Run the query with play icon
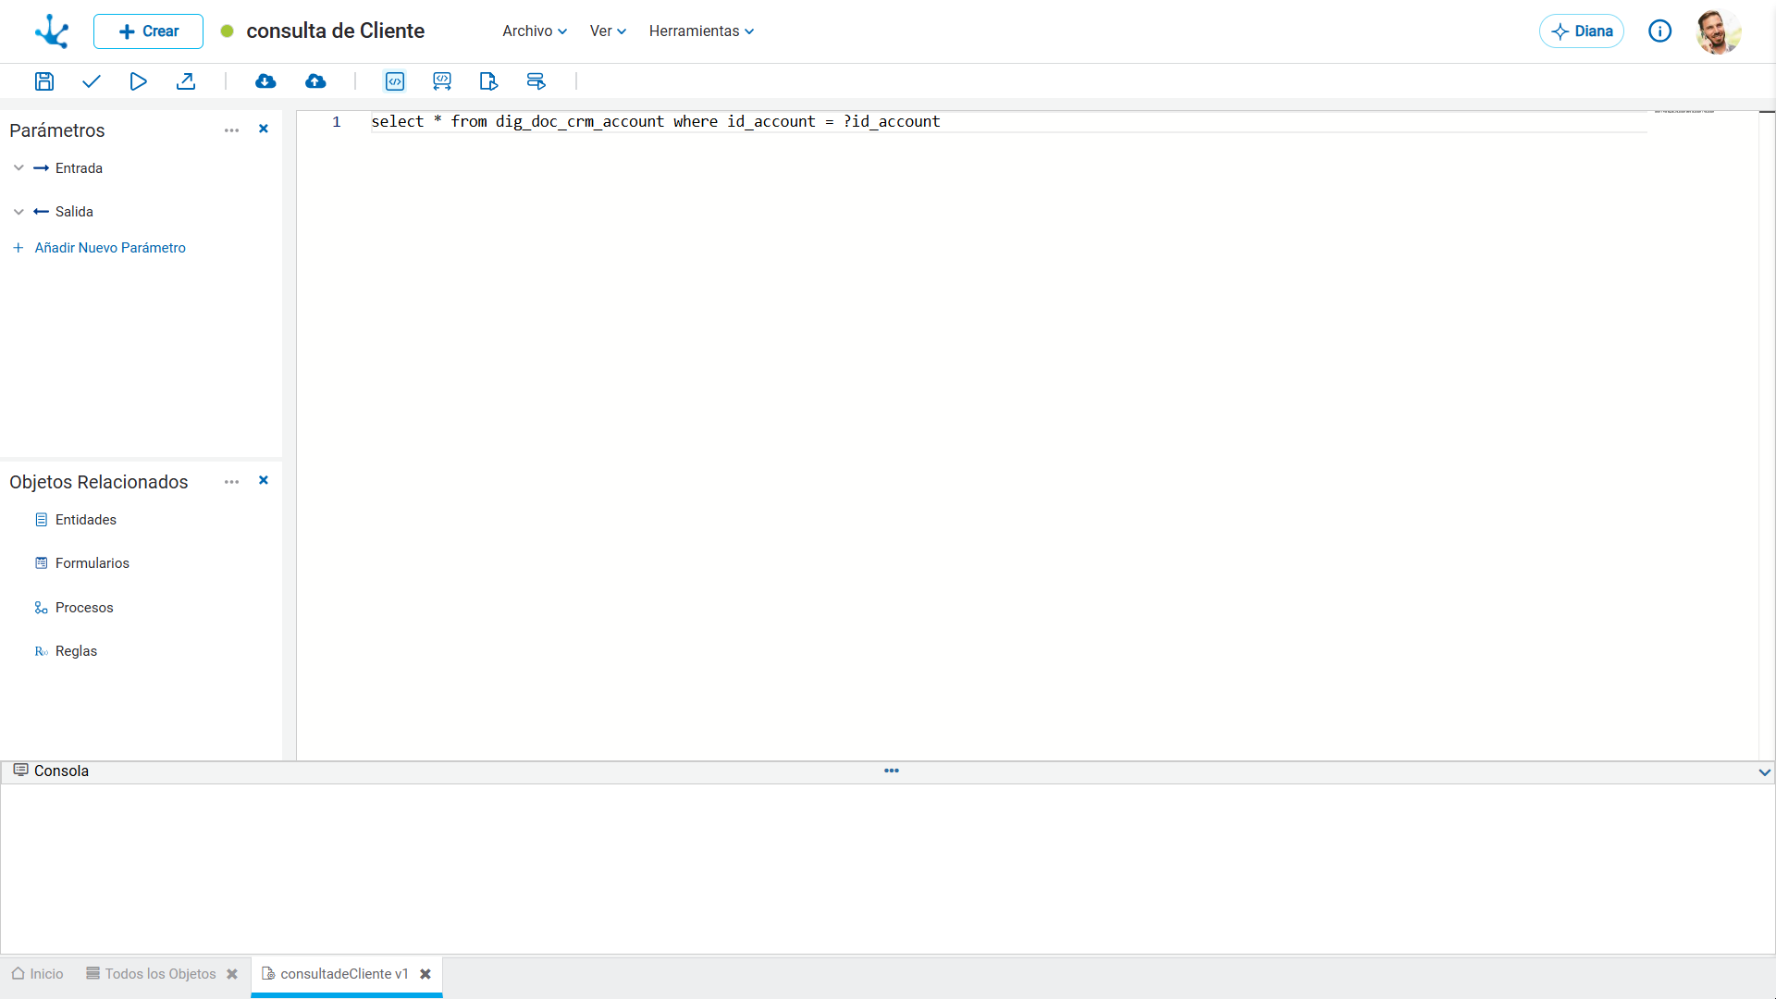The height and width of the screenshot is (999, 1776). 138,81
